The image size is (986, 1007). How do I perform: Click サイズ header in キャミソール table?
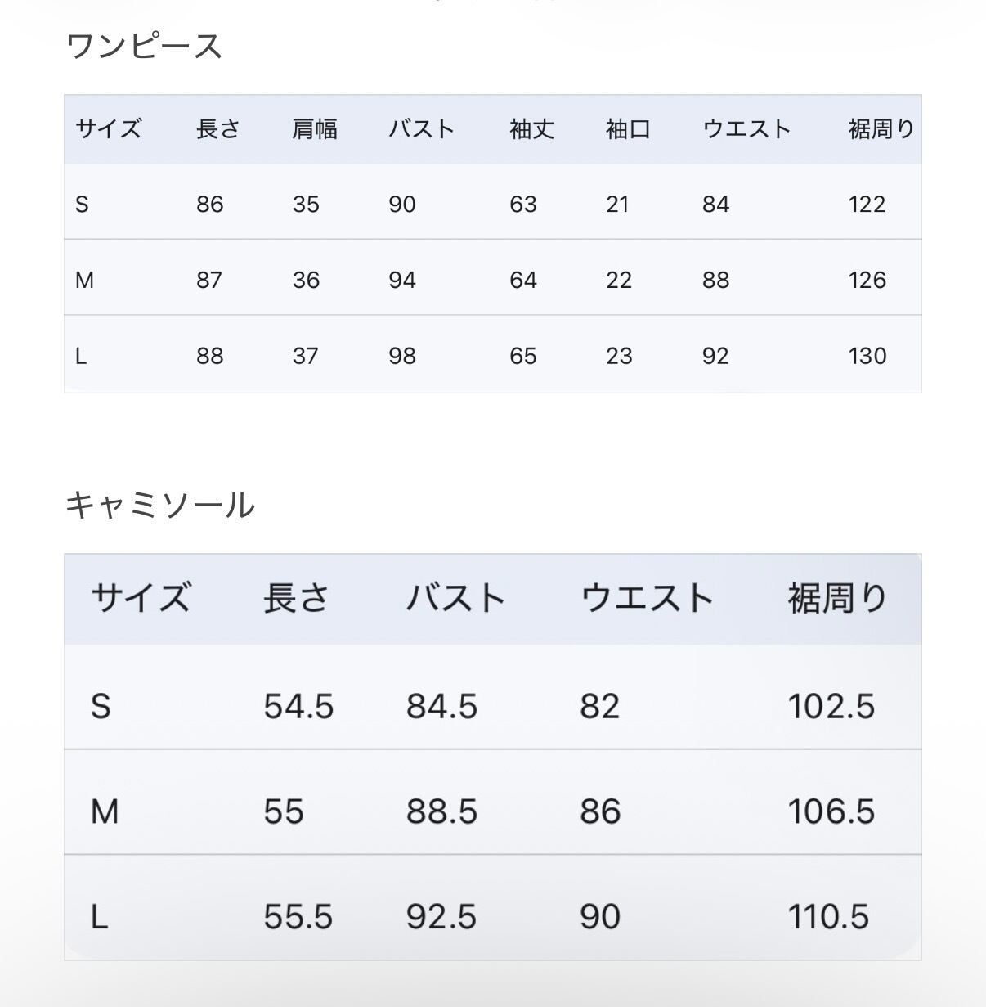point(141,598)
